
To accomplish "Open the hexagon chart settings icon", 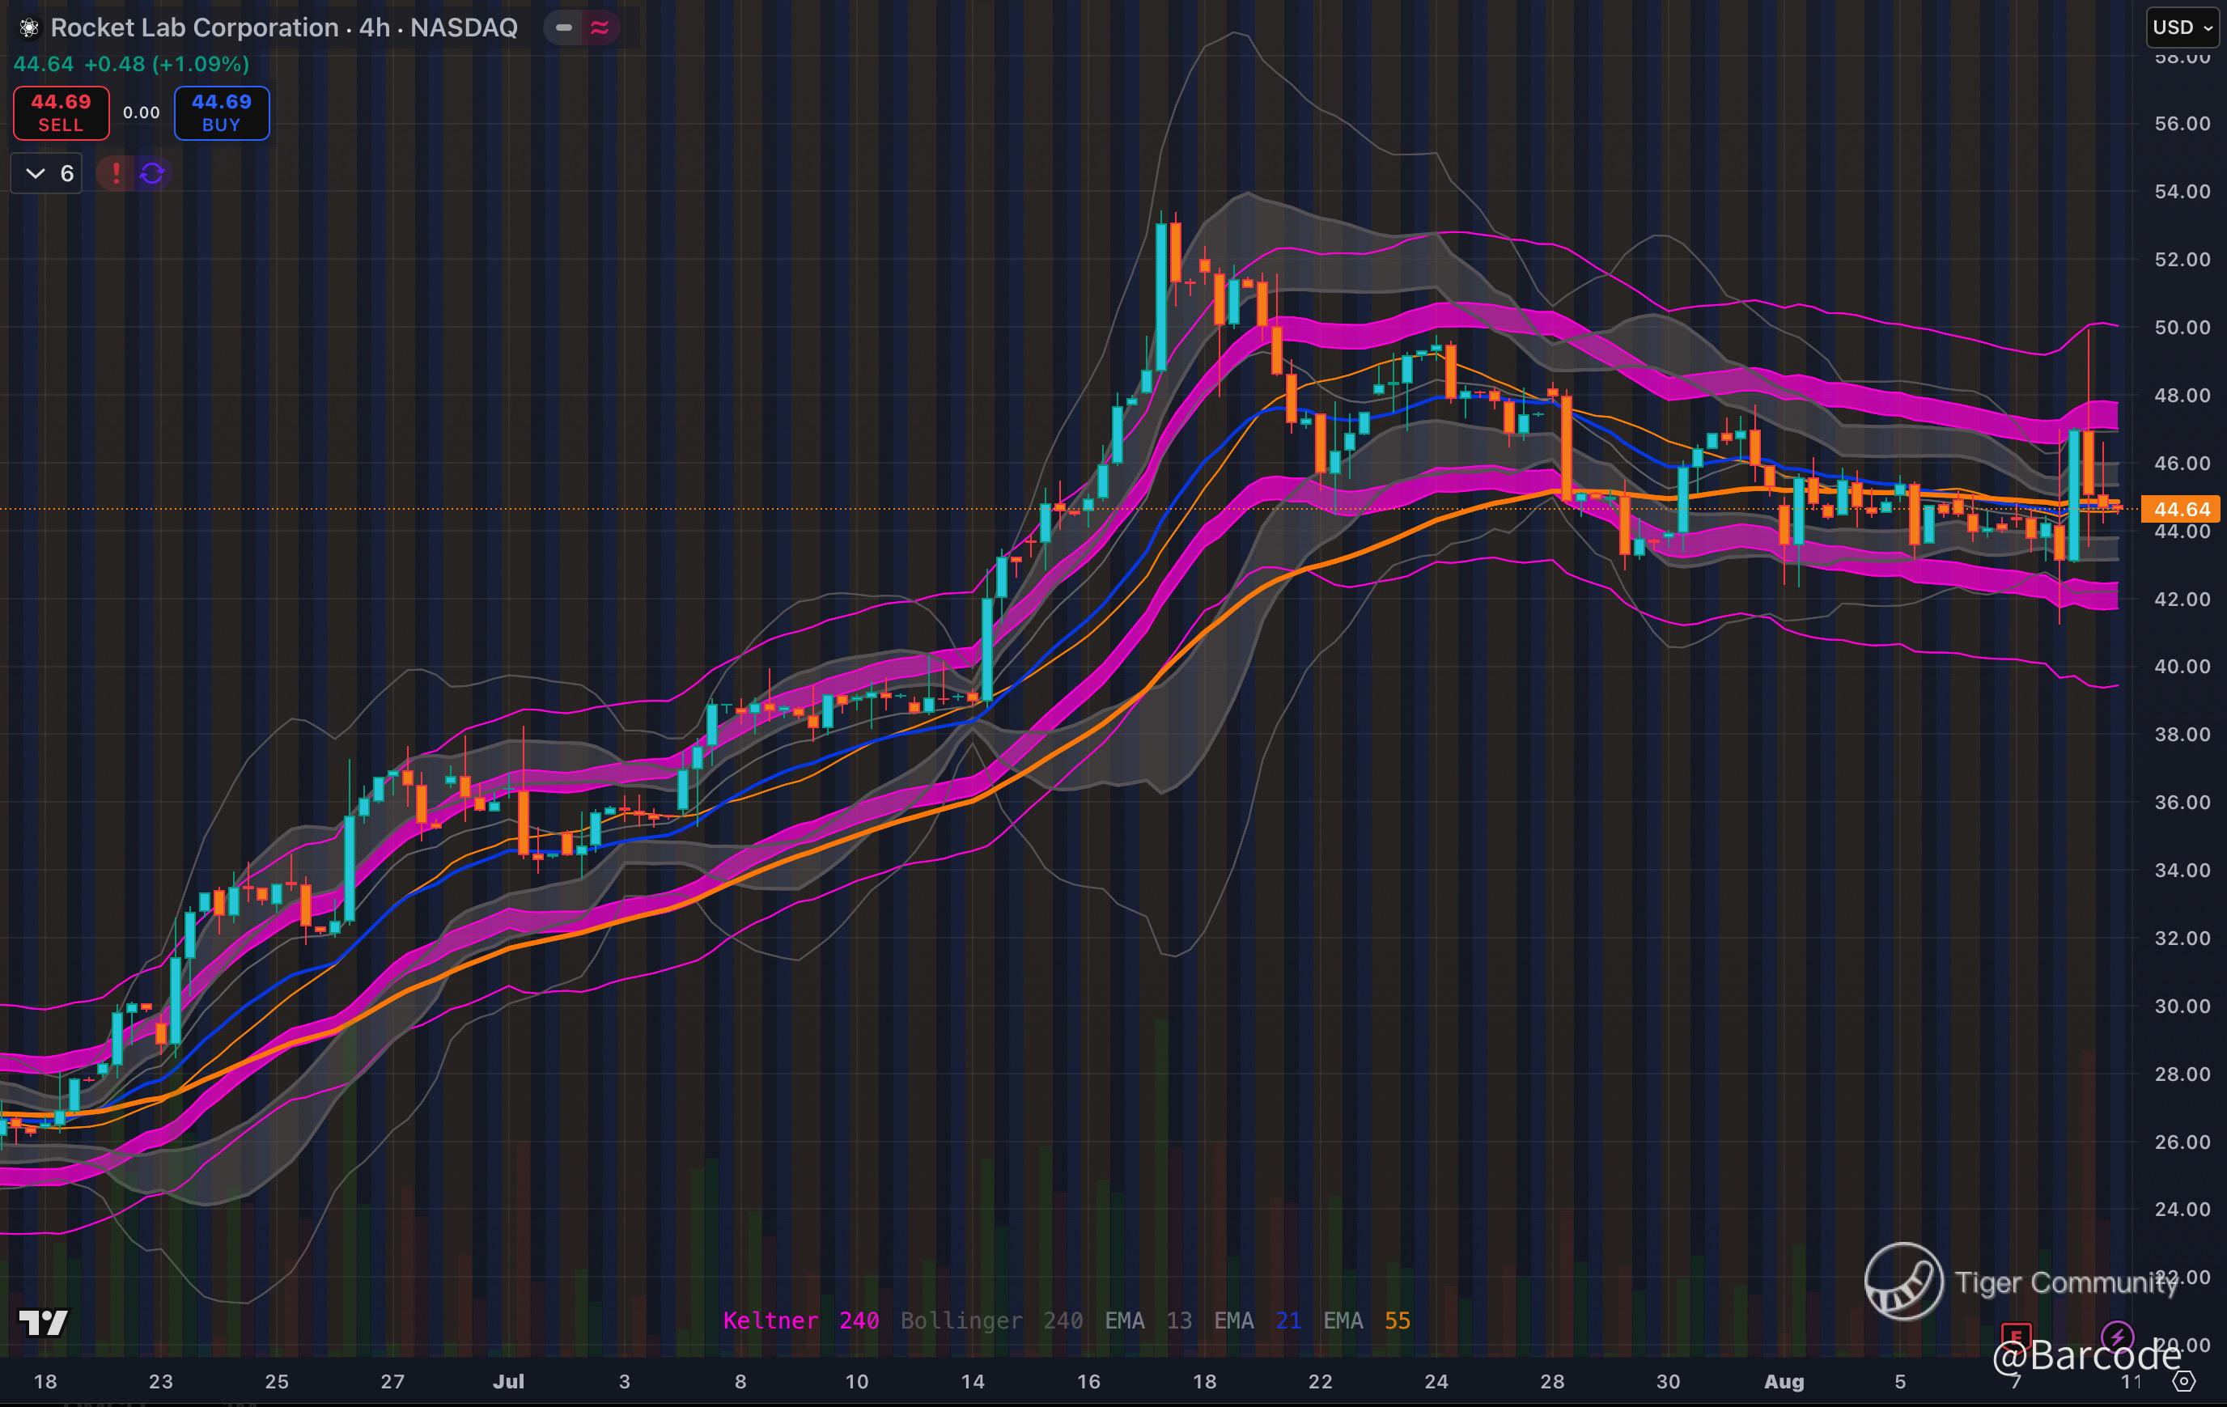I will [2183, 1381].
